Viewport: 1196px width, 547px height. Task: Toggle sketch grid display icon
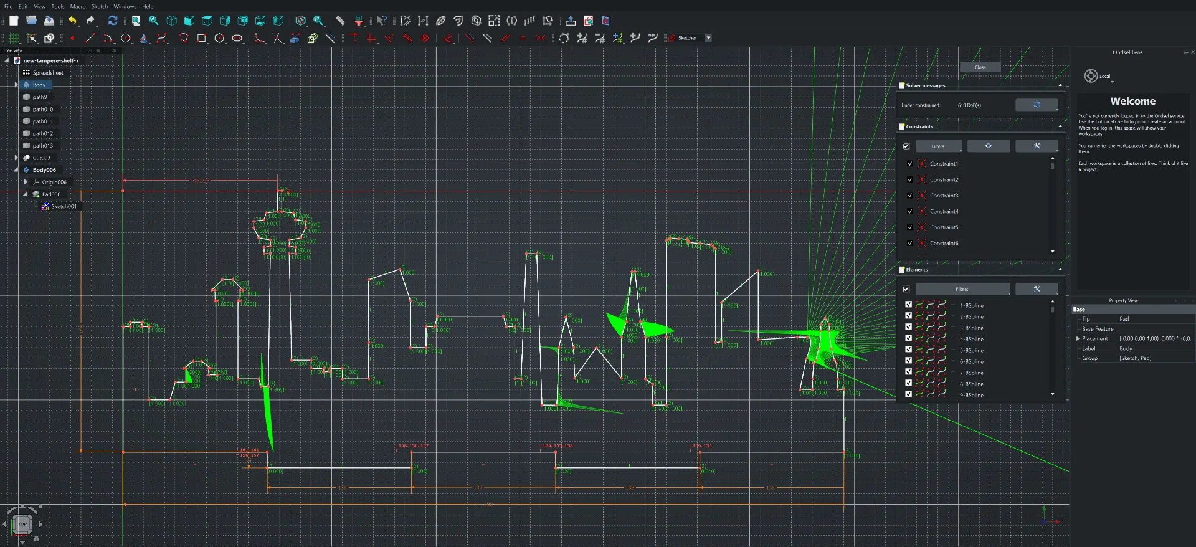click(x=14, y=38)
